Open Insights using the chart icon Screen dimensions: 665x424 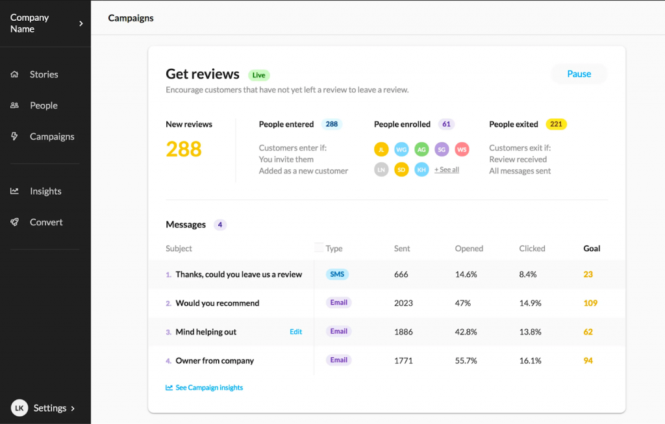point(15,191)
